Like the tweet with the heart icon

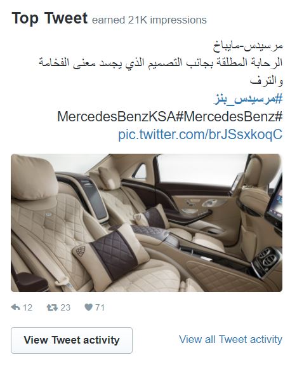88,307
